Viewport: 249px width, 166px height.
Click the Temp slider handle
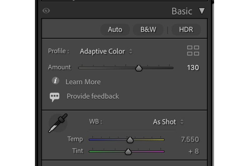click(130, 140)
